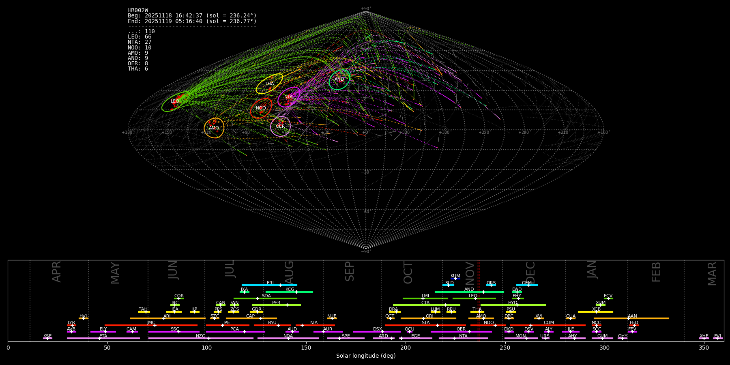Click the CTA shower bar in timeline

(x=427, y=305)
